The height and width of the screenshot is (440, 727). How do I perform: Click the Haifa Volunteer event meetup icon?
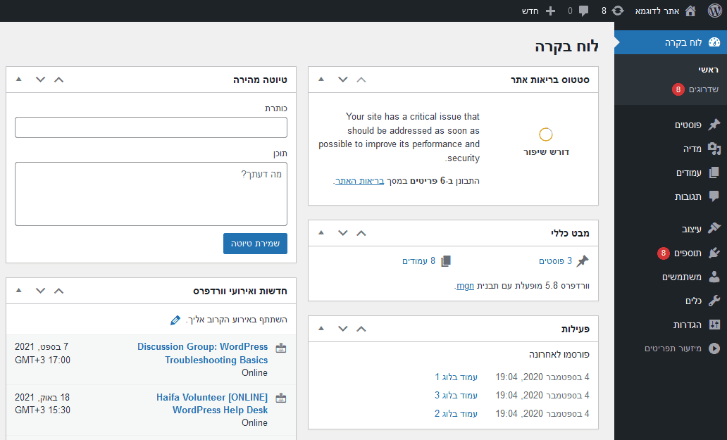281,398
